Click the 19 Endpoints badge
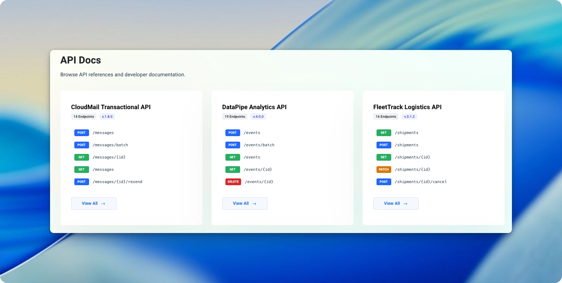 coord(235,117)
